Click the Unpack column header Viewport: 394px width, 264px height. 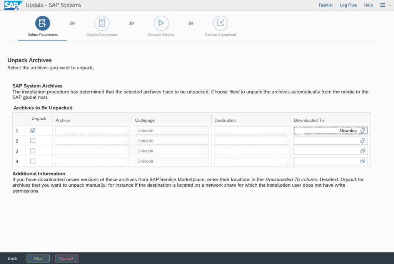click(x=39, y=119)
